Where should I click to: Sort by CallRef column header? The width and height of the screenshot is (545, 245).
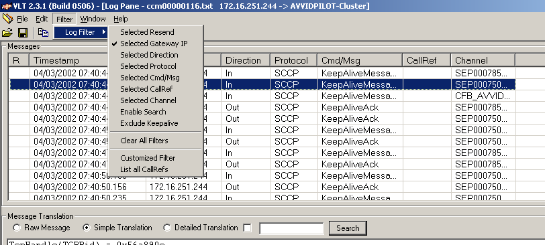click(426, 60)
